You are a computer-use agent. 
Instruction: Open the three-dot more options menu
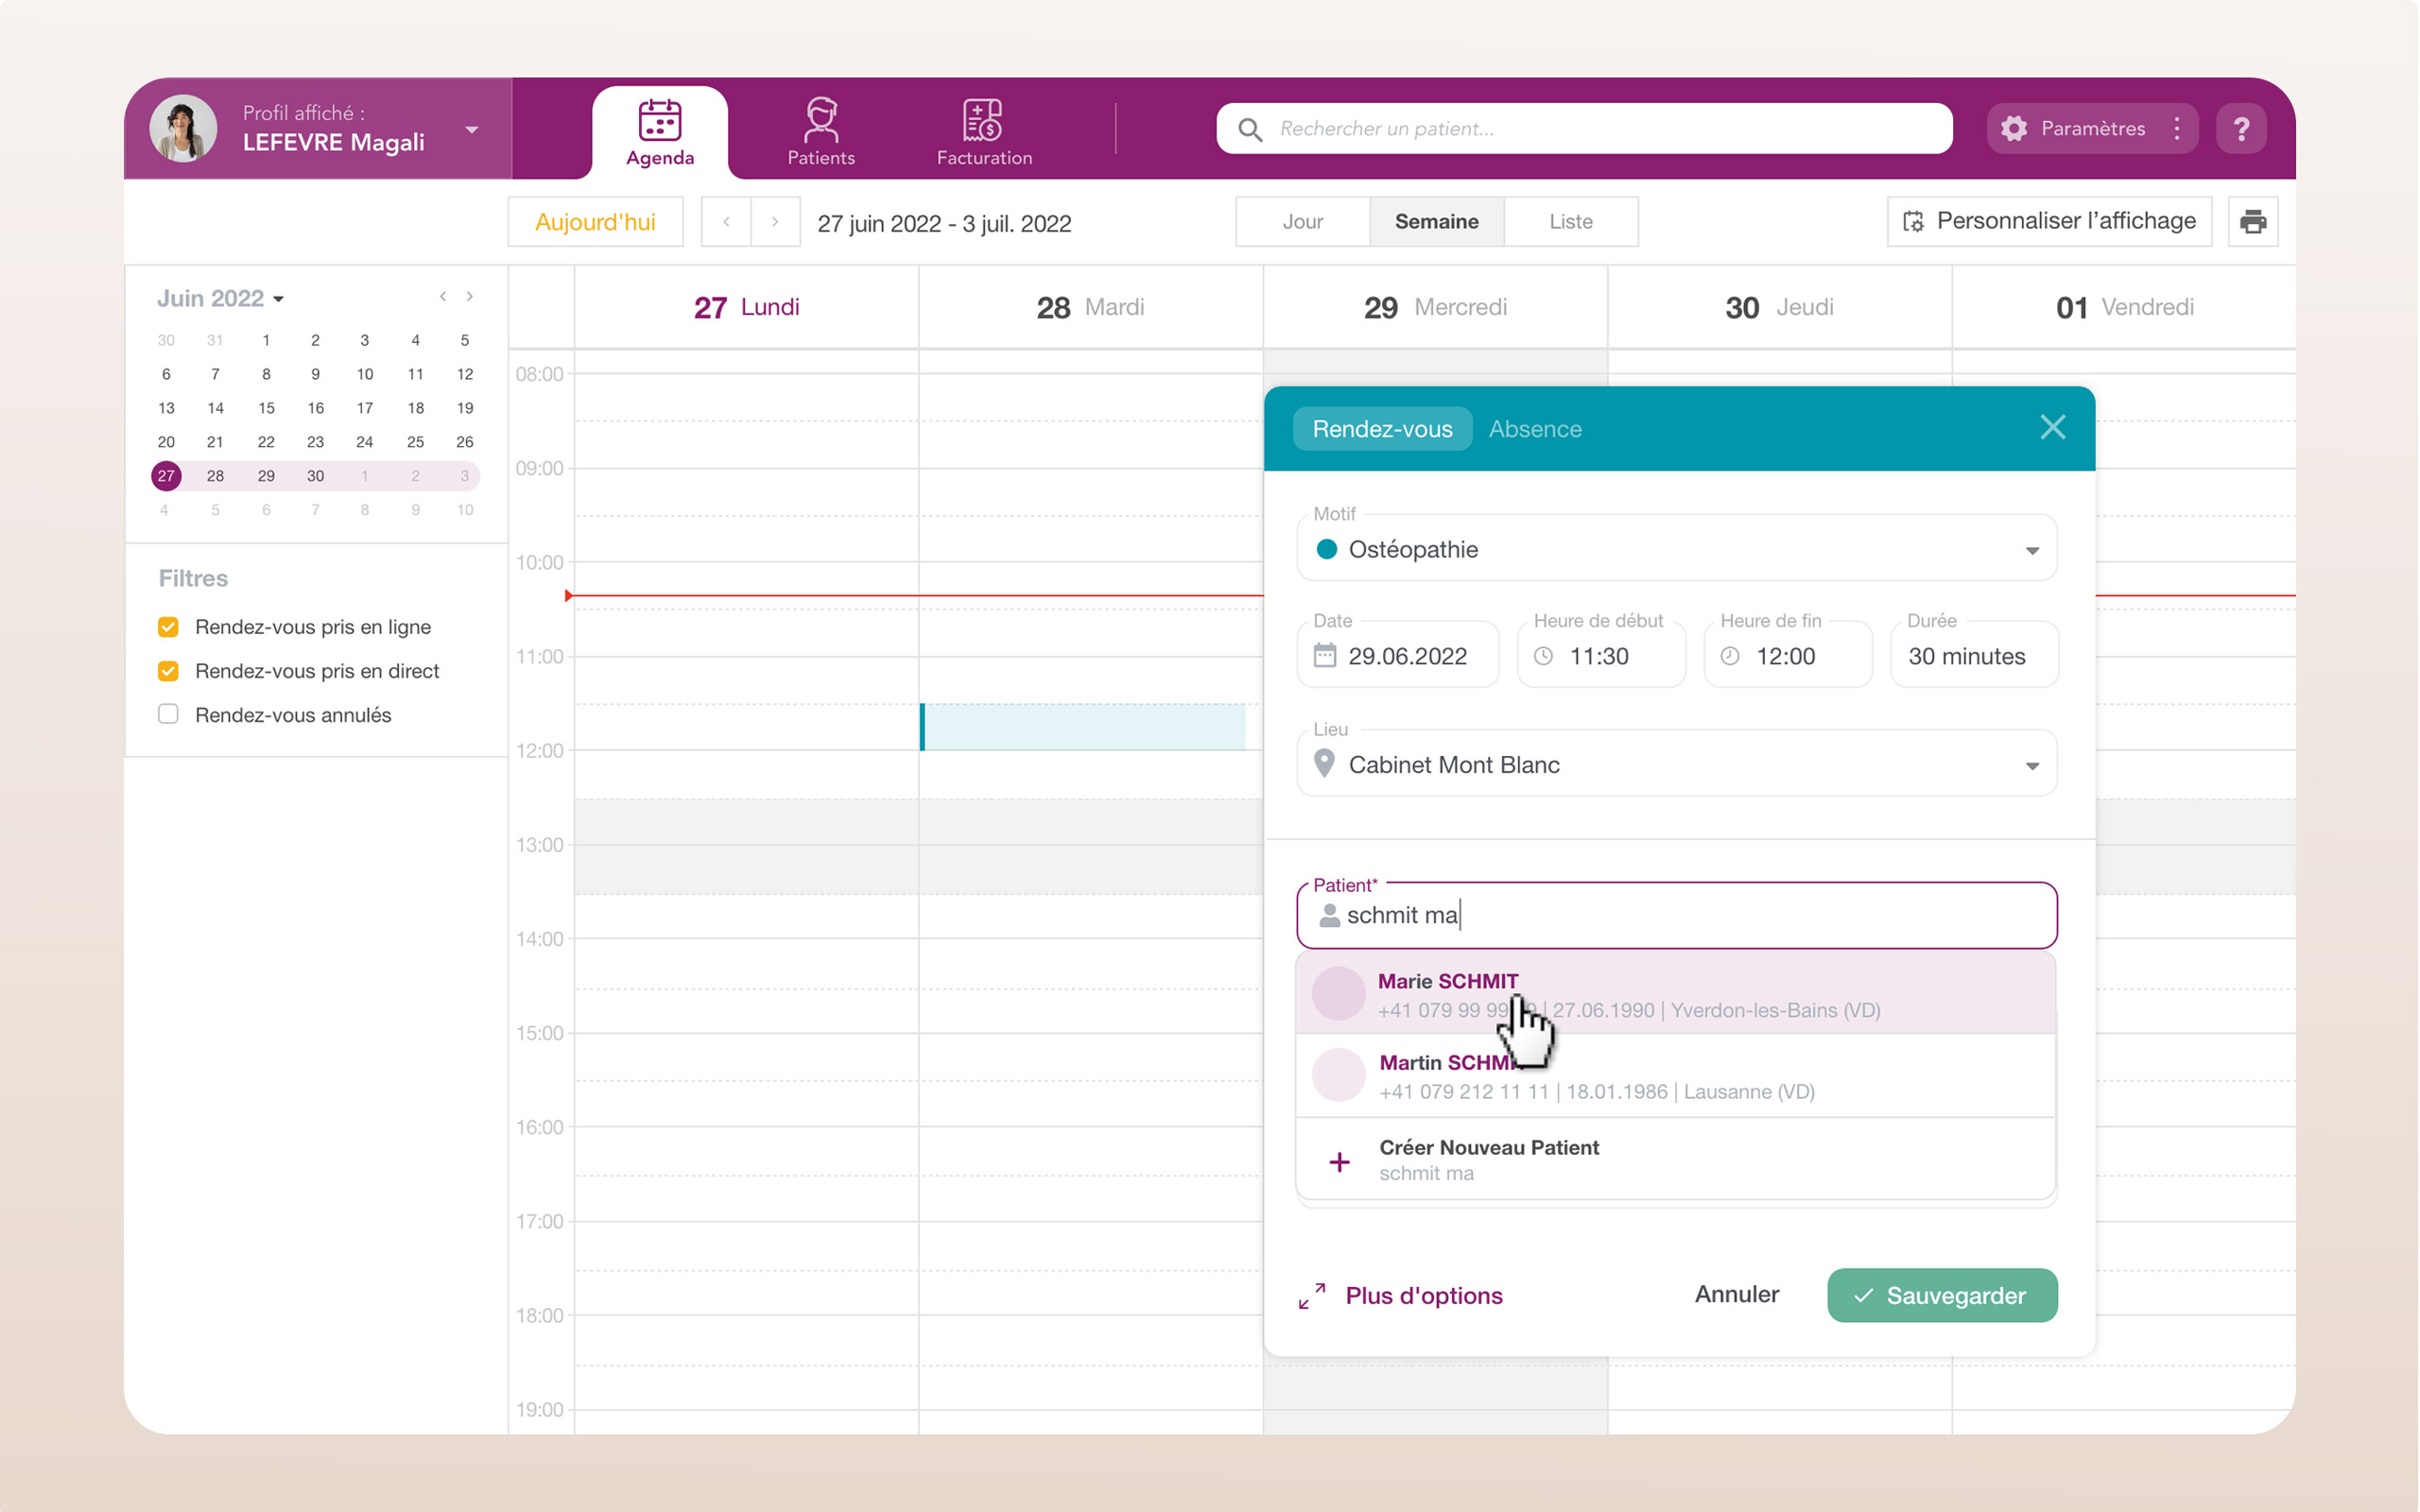coord(2177,129)
